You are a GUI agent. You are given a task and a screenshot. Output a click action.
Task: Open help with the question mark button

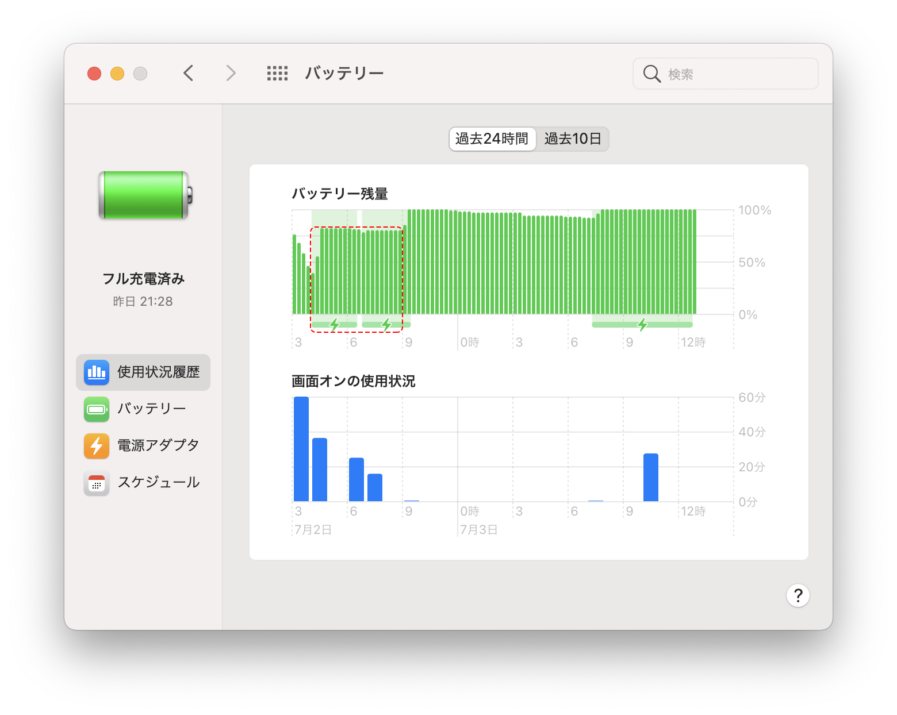[x=798, y=595]
